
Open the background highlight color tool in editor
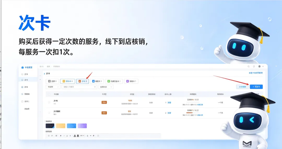click(78, 136)
